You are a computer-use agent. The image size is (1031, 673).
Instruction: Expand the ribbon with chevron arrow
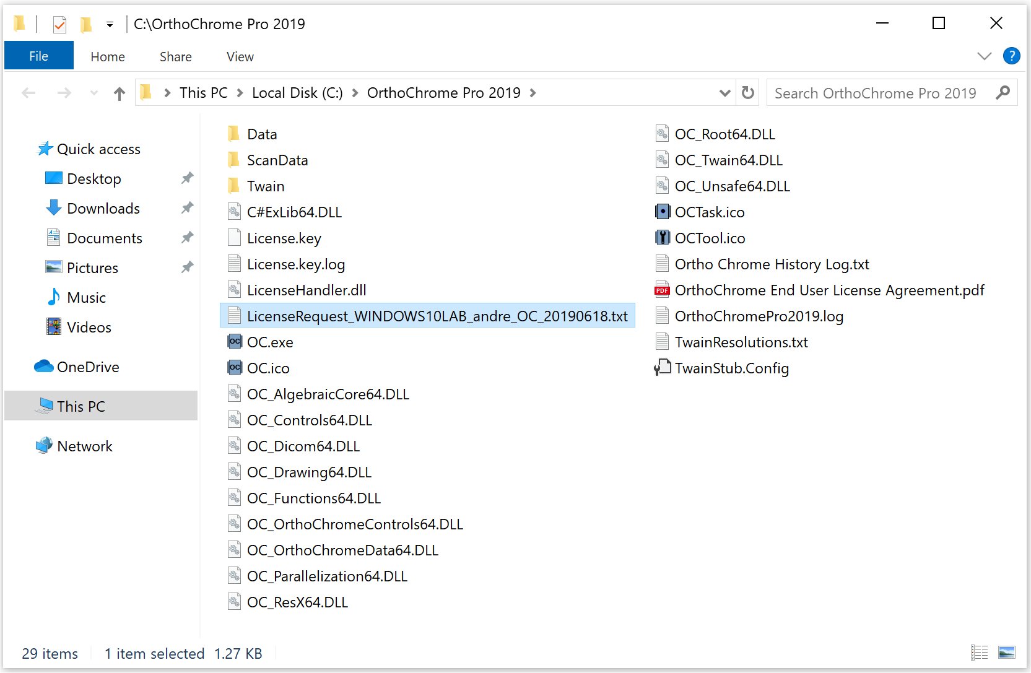(x=984, y=56)
